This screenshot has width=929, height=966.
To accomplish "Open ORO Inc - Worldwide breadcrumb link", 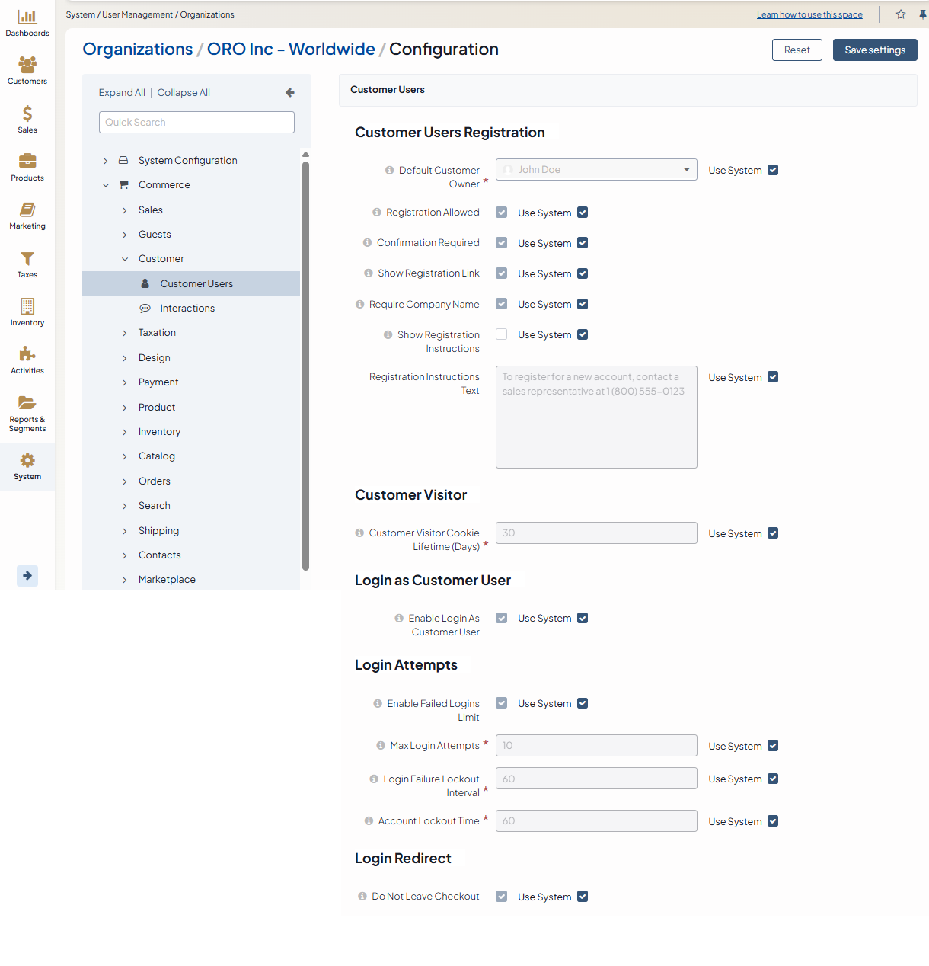I will pyautogui.click(x=291, y=50).
